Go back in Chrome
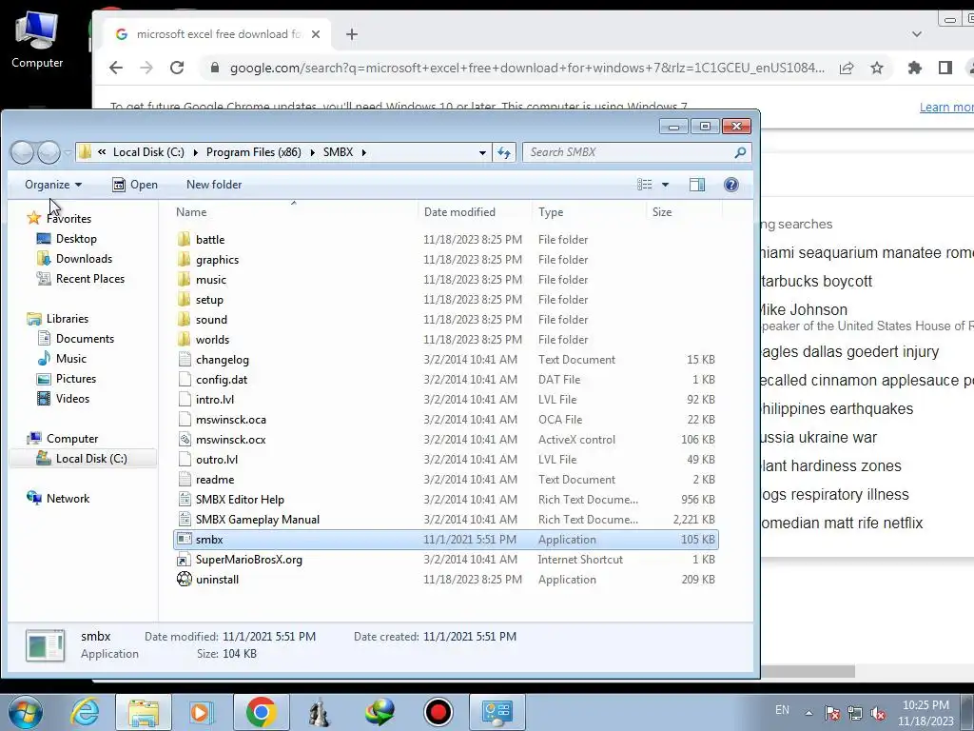The width and height of the screenshot is (974, 731). click(x=116, y=68)
